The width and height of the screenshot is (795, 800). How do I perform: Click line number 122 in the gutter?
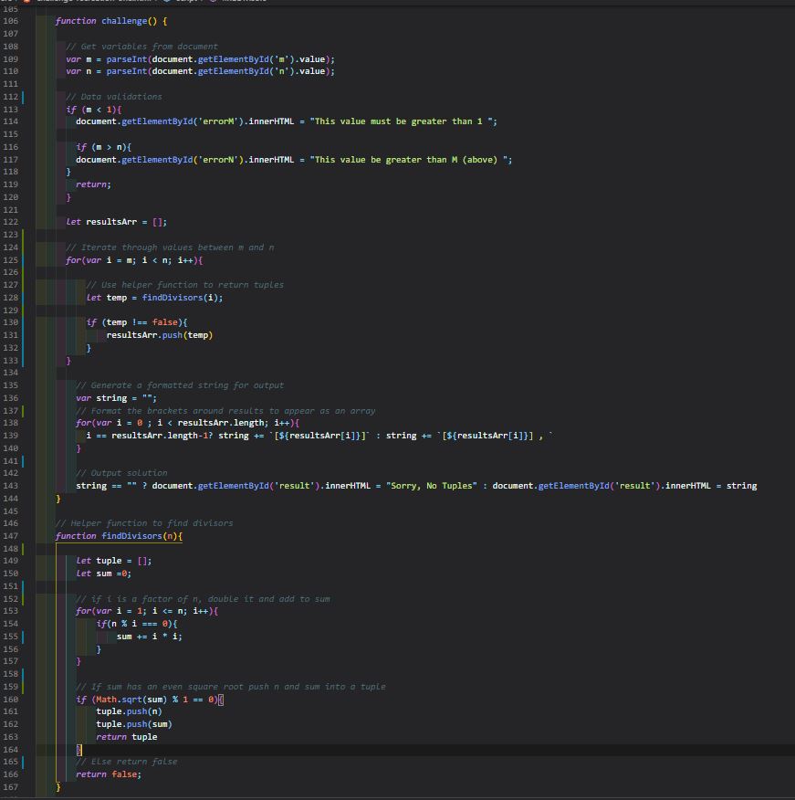pyautogui.click(x=10, y=222)
